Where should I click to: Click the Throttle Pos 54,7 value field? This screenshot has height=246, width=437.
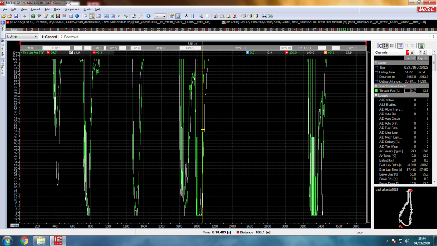pos(410,91)
